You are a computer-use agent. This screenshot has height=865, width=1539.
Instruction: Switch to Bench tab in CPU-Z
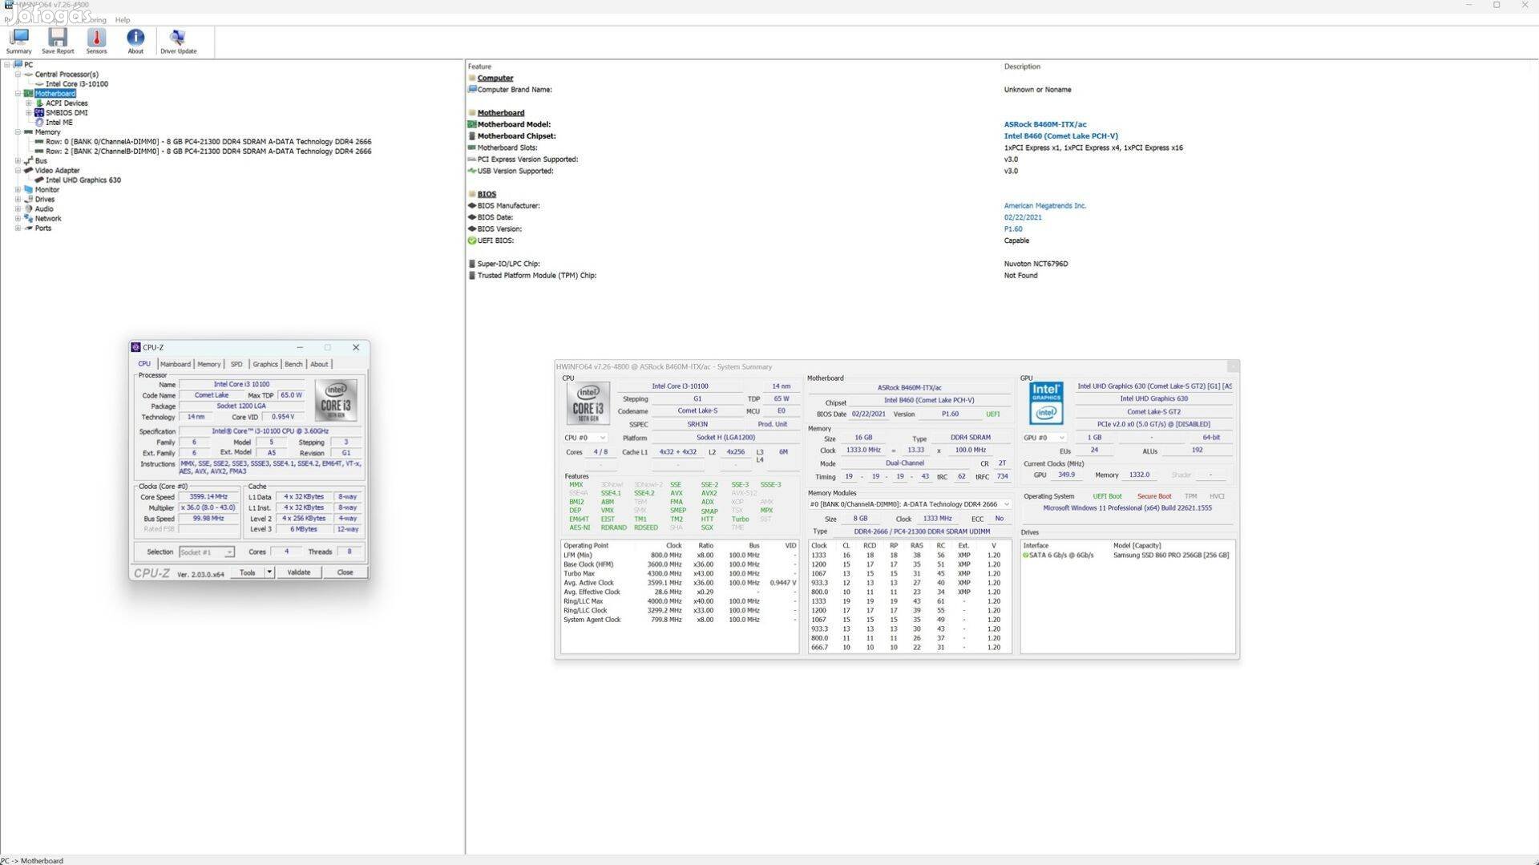[293, 365]
